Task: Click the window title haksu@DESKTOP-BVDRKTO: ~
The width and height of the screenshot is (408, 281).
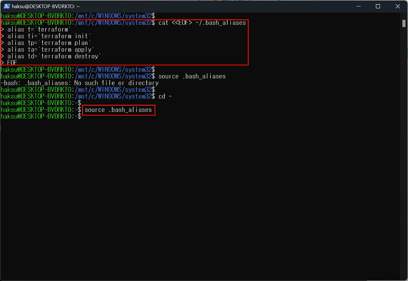Action: 46,6
